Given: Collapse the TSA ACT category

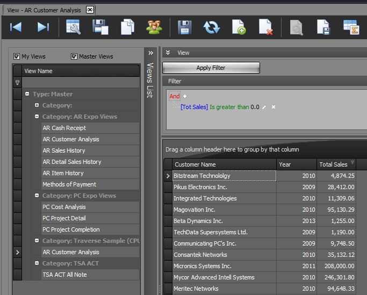Looking at the screenshot, I should [x=37, y=263].
